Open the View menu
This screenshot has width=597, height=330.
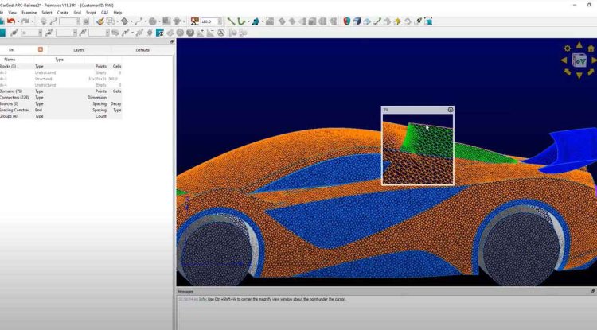(x=12, y=13)
